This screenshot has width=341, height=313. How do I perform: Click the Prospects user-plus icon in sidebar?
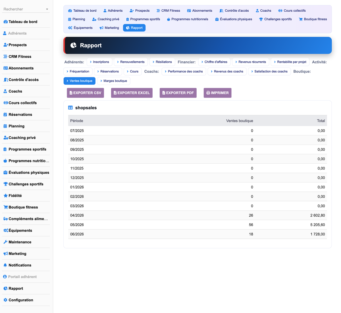click(5, 45)
